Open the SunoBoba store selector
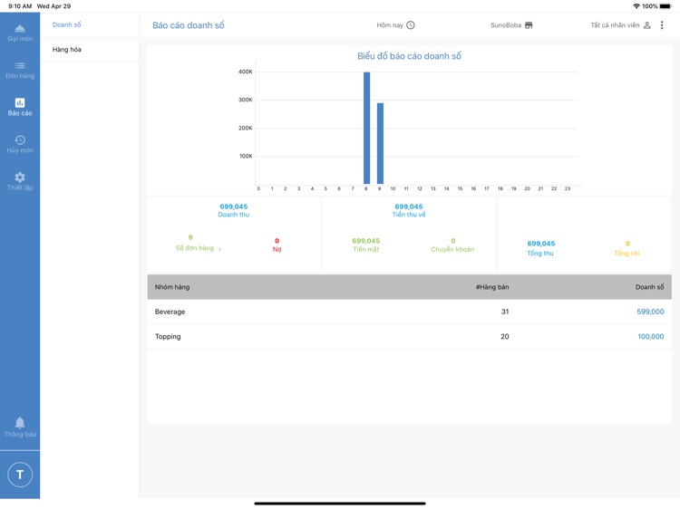This screenshot has height=509, width=680. [511, 25]
